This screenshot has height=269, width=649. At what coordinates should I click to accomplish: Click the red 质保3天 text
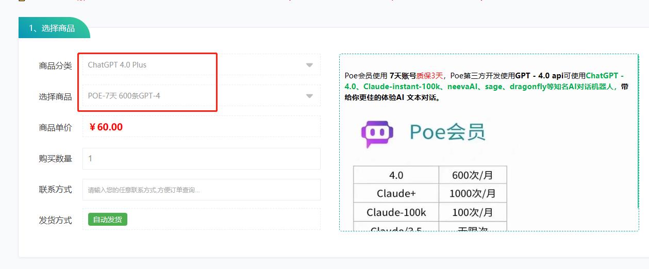click(x=429, y=76)
